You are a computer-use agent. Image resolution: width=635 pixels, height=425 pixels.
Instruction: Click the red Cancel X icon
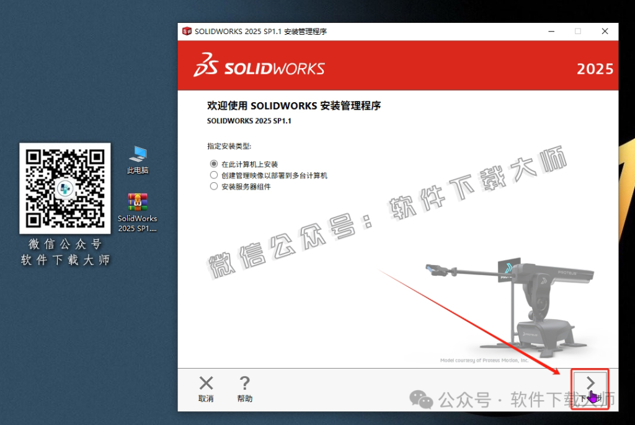tap(206, 382)
